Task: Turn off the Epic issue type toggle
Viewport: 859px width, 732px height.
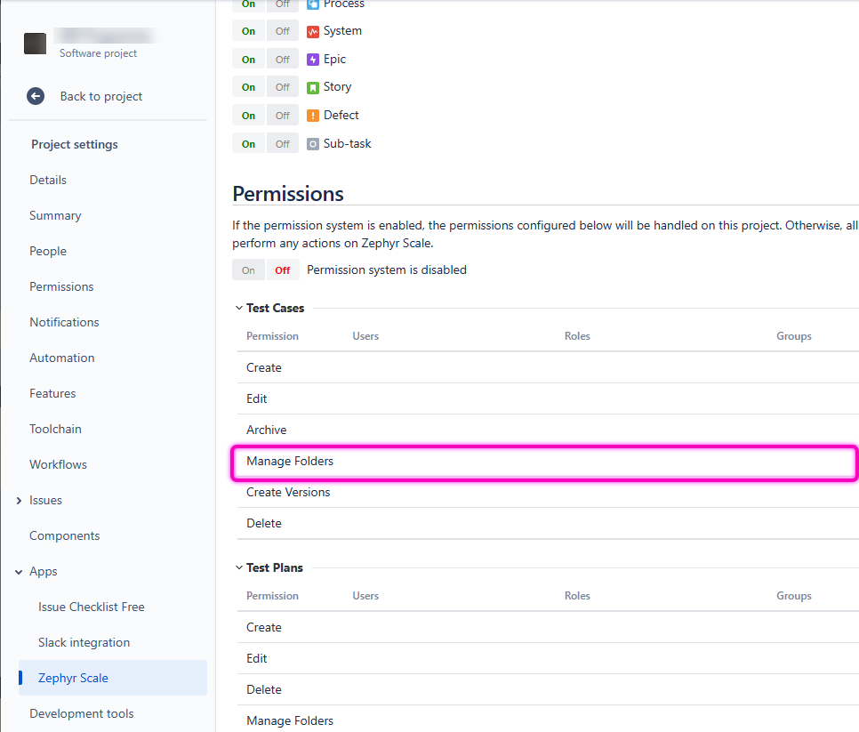Action: tap(282, 60)
